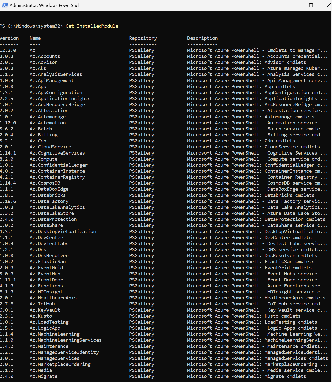Click the version "1.10.0" beside Az.Automation
Screen dimensions: 332x382
click(8, 123)
